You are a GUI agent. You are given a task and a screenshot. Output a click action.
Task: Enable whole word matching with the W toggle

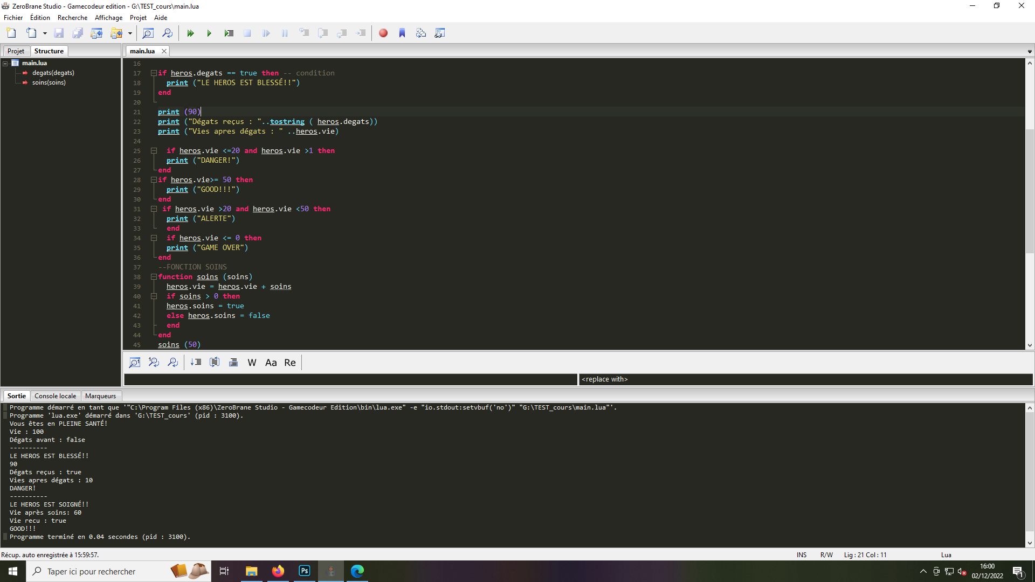(251, 362)
